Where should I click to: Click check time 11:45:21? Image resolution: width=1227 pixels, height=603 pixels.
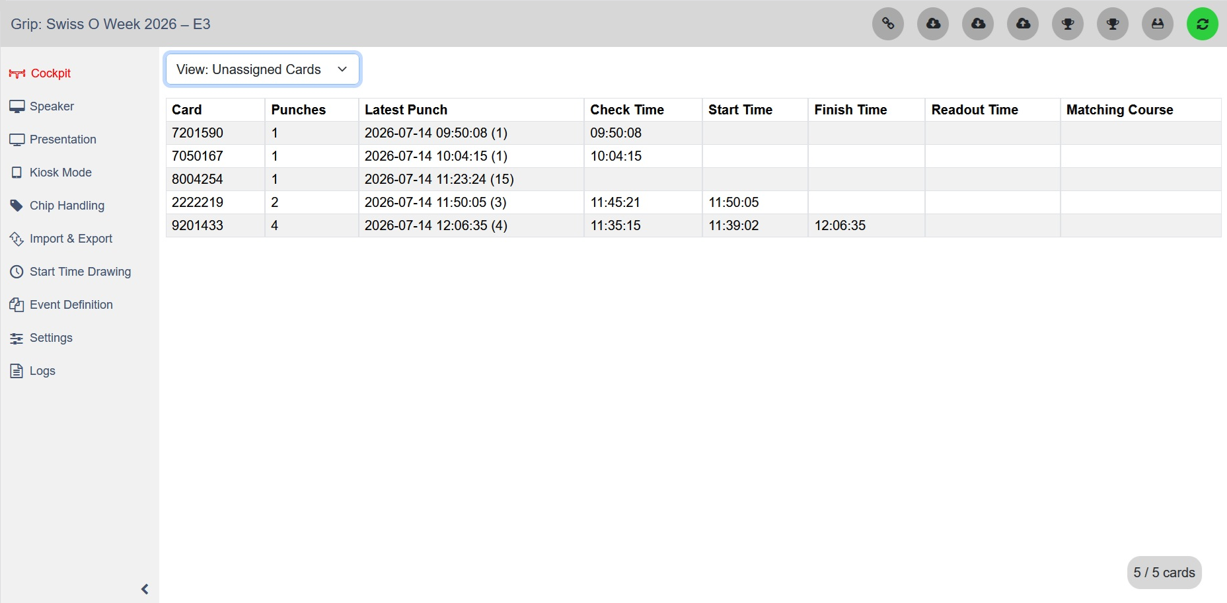[615, 202]
